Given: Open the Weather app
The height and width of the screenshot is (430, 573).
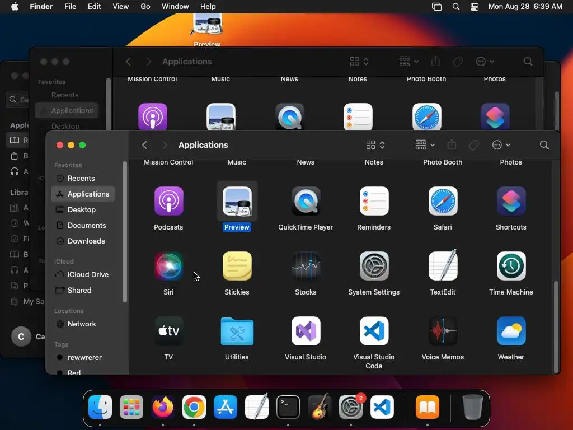Looking at the screenshot, I should click(x=511, y=331).
